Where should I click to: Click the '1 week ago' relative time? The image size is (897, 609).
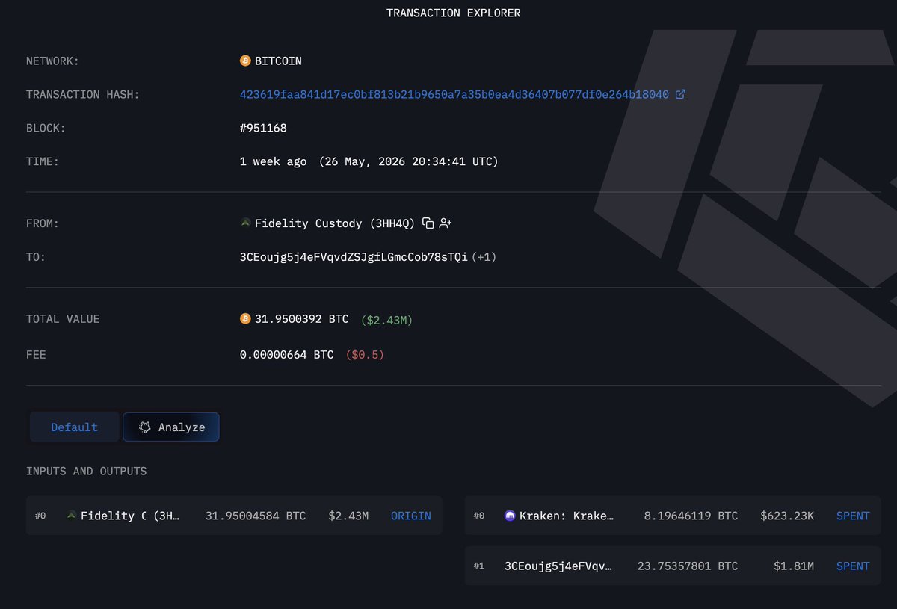point(273,161)
